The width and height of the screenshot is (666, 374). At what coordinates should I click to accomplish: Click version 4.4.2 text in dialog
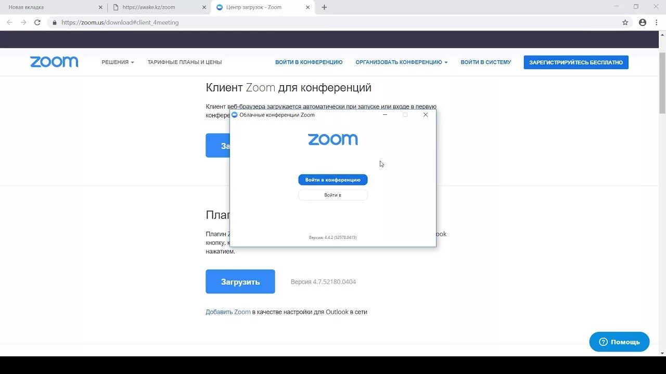coord(333,237)
